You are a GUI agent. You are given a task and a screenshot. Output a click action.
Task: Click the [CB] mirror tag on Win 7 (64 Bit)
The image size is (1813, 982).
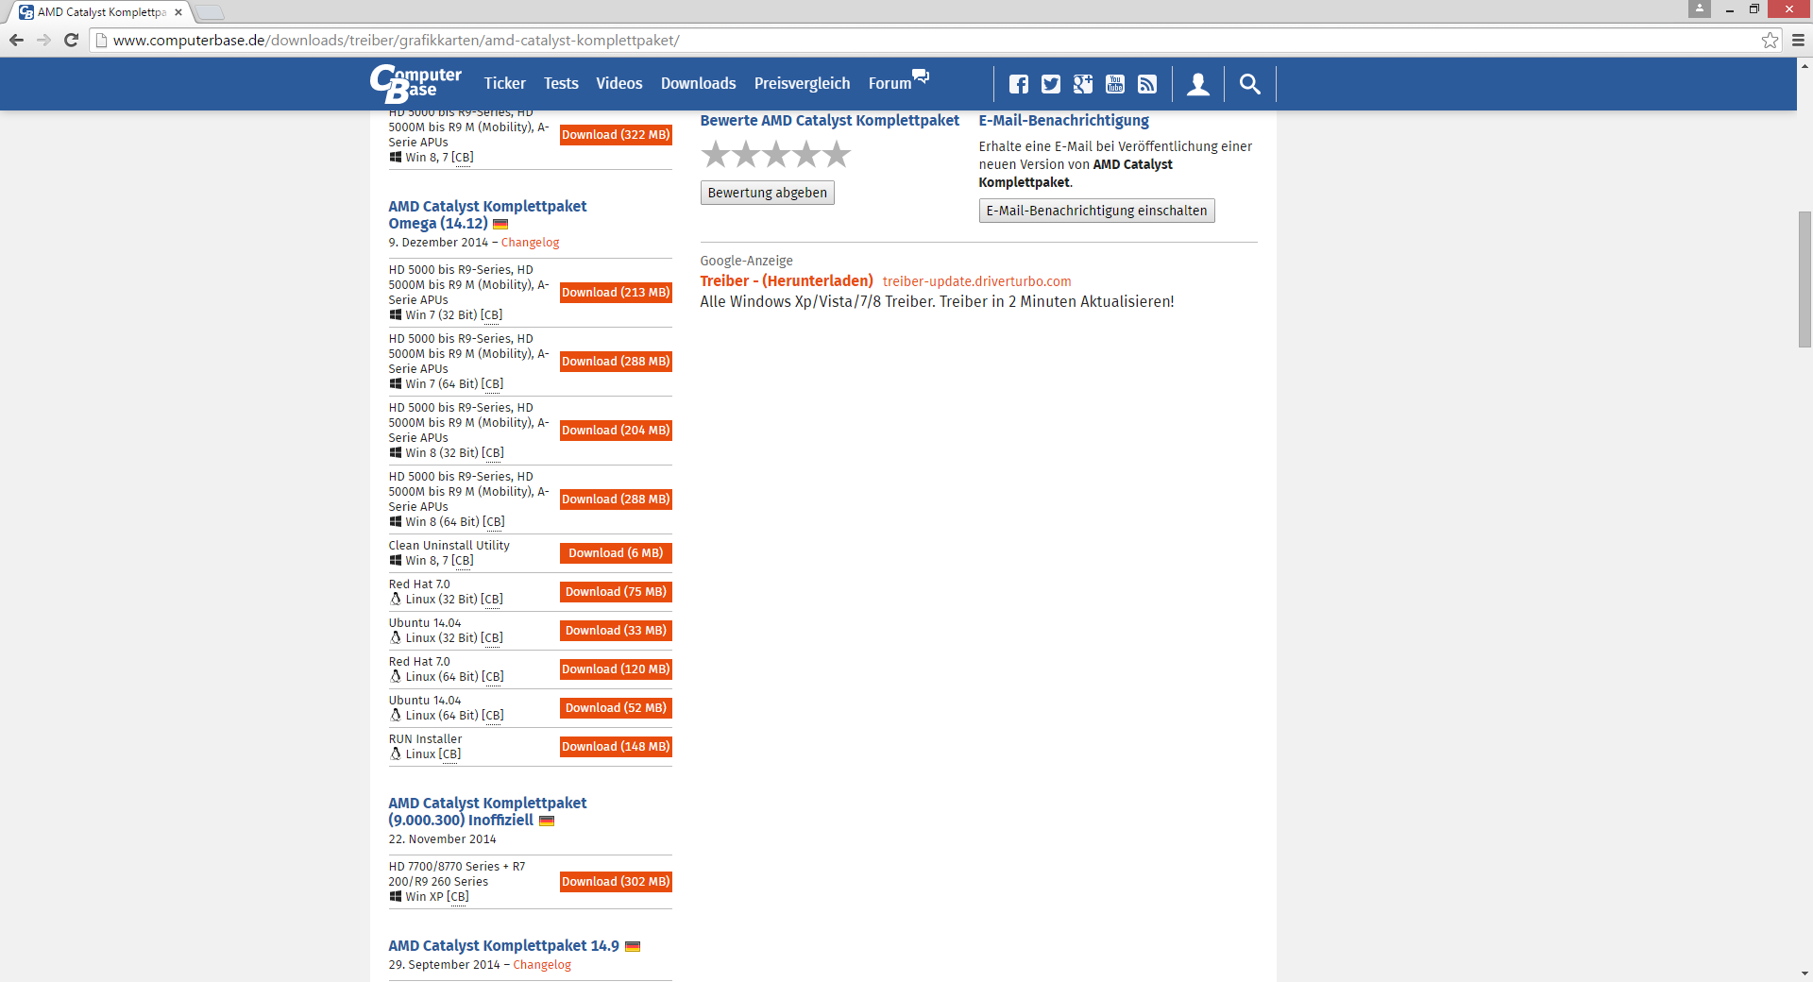pyautogui.click(x=492, y=384)
